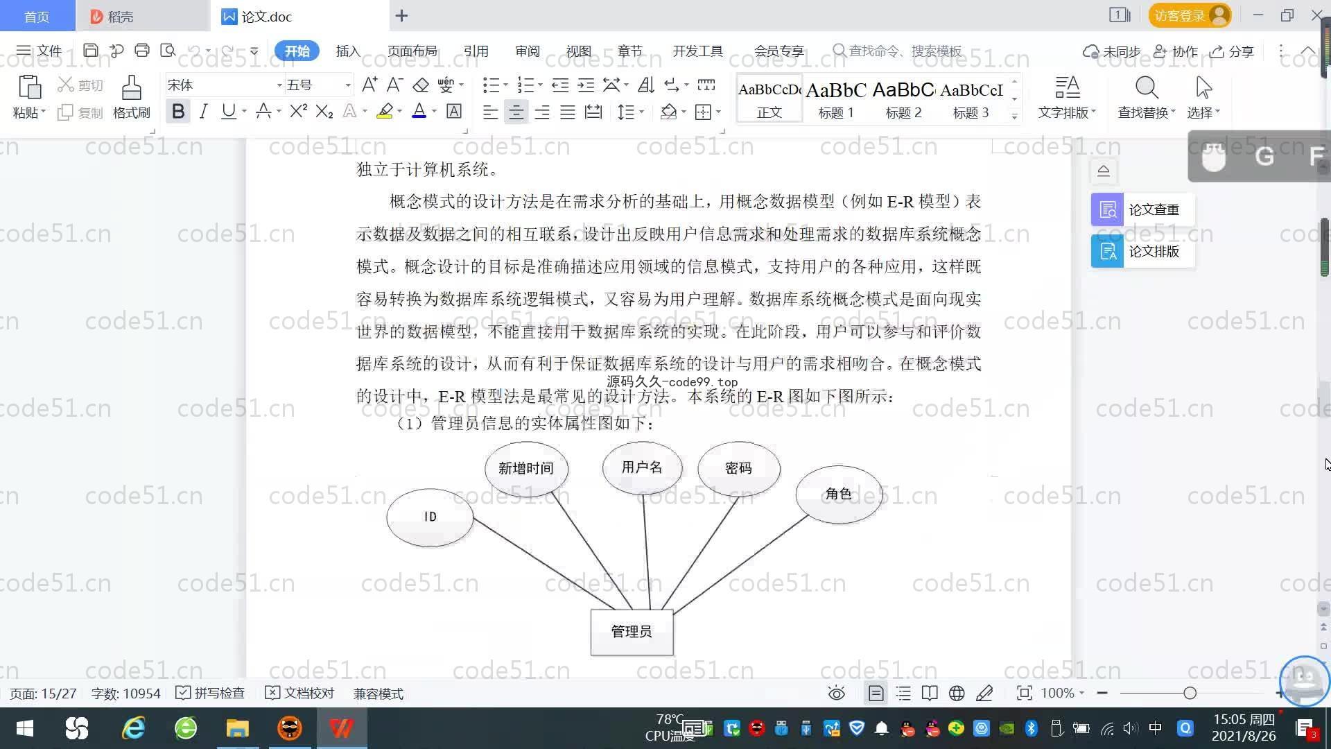Justify paragraph text
Viewport: 1331px width, 749px height.
[x=568, y=112]
